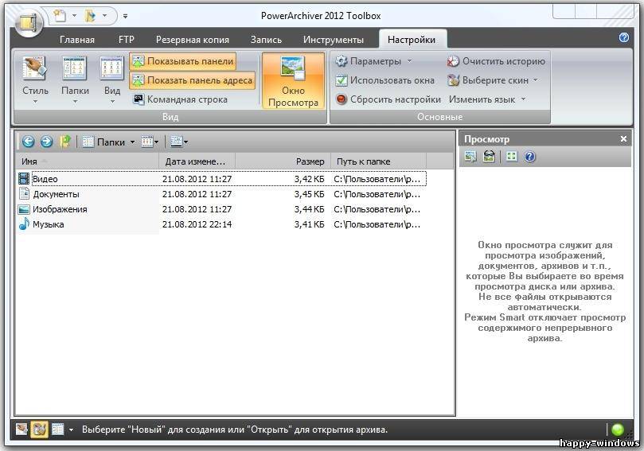Click the highlighted status bar mode icon
The image size is (644, 451).
coord(40,430)
